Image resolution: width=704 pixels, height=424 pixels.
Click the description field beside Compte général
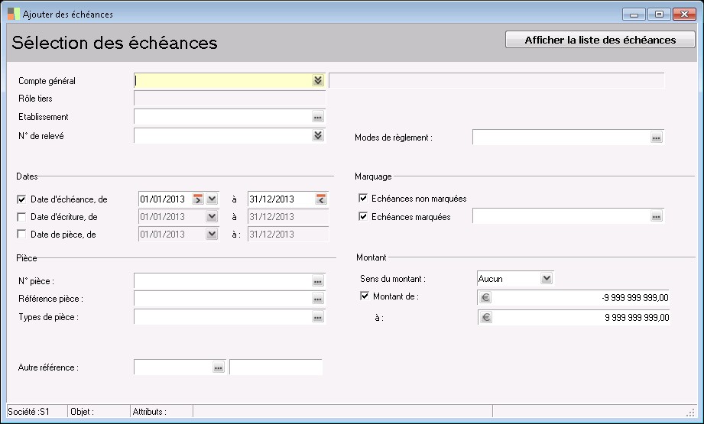497,80
